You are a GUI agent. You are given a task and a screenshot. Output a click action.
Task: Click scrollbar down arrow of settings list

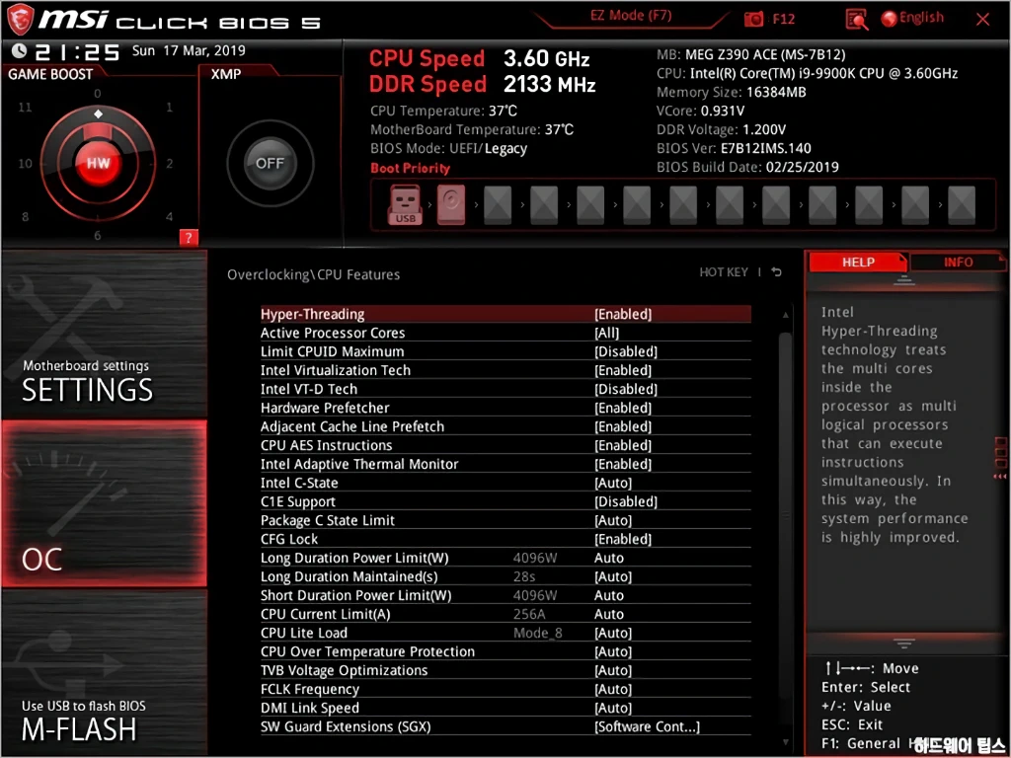tap(785, 743)
